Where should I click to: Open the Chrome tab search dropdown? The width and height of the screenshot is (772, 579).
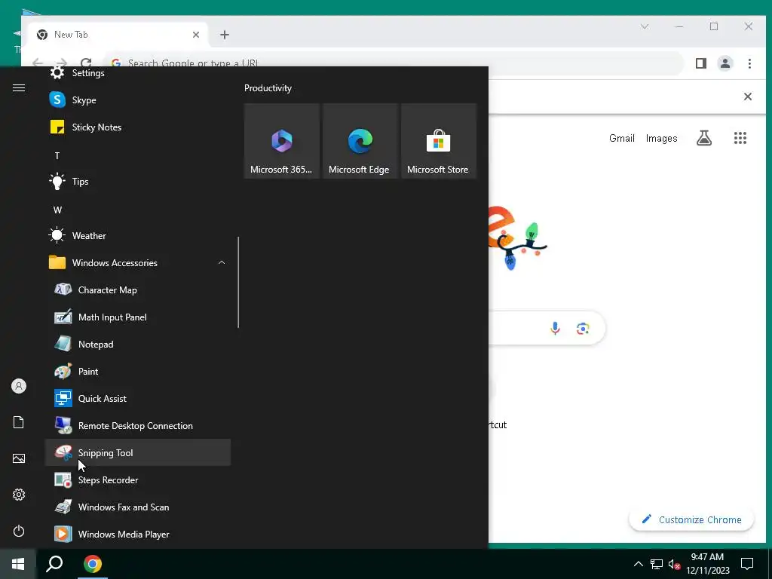645,26
